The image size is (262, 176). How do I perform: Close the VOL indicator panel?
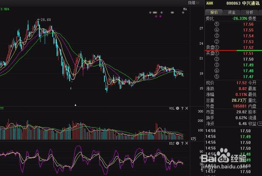[x=186, y=108]
